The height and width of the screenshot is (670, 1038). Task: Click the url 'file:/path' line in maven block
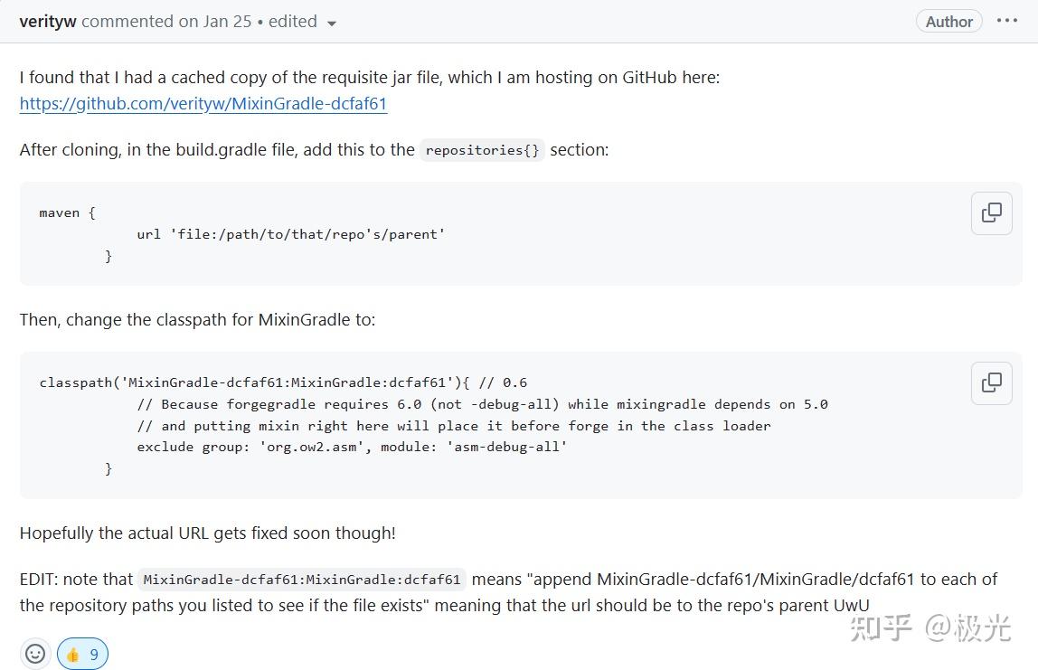(290, 234)
